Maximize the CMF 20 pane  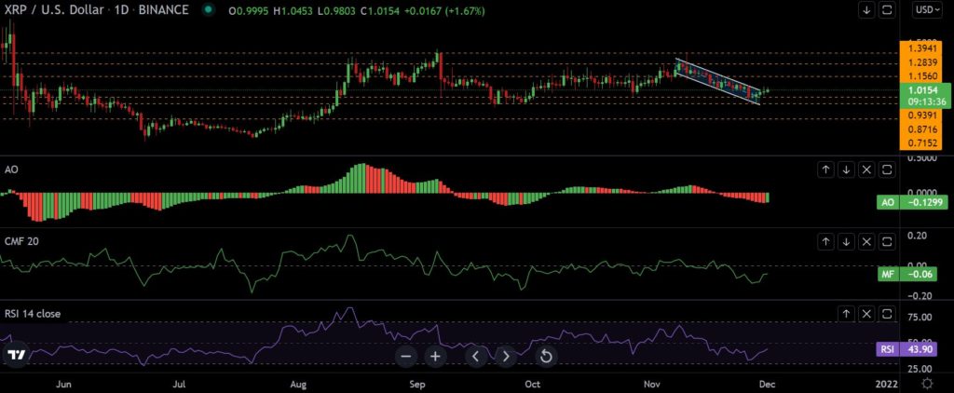point(888,241)
